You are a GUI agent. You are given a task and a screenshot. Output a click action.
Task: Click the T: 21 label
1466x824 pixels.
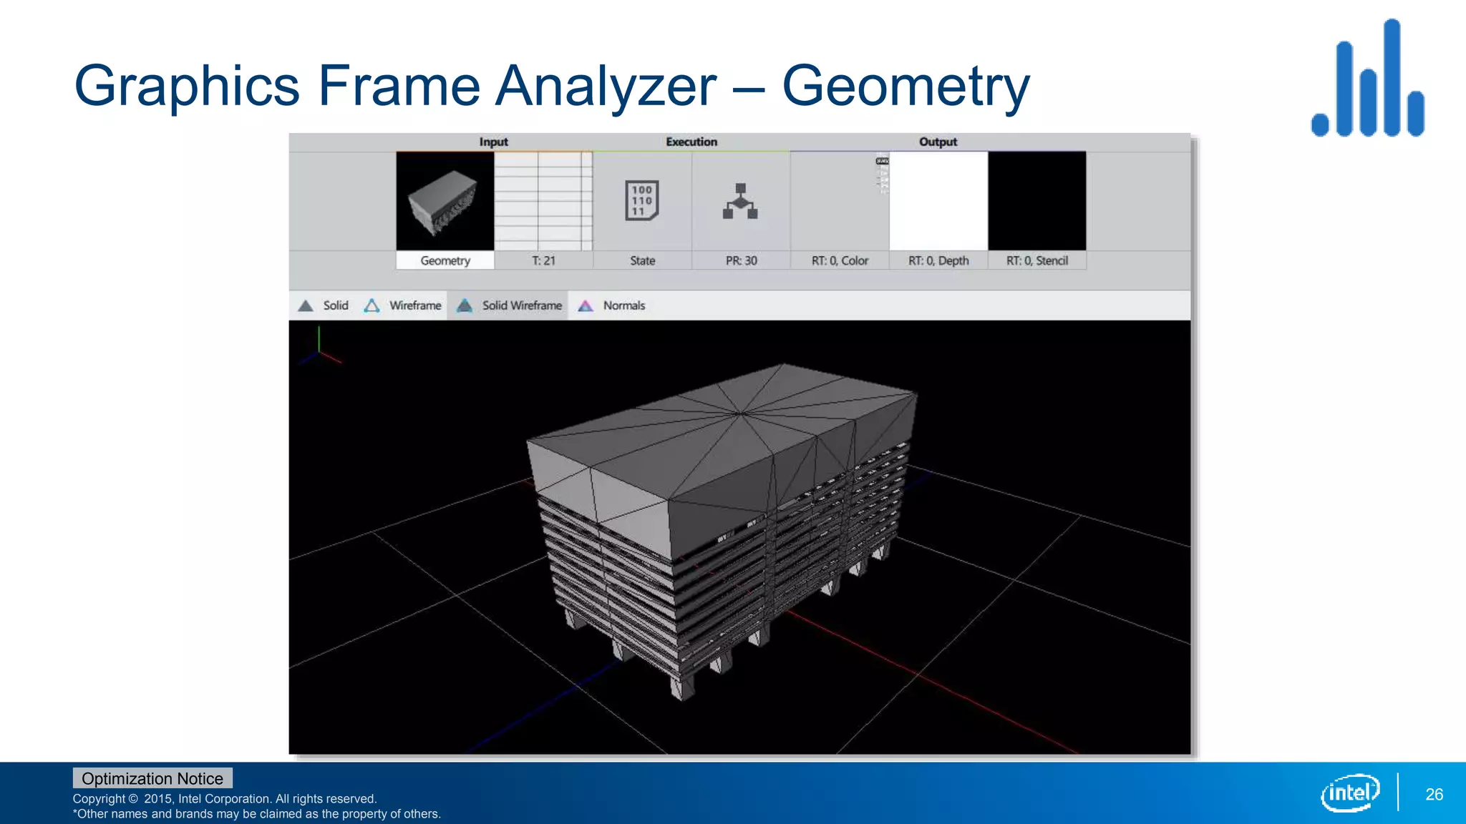[543, 260]
